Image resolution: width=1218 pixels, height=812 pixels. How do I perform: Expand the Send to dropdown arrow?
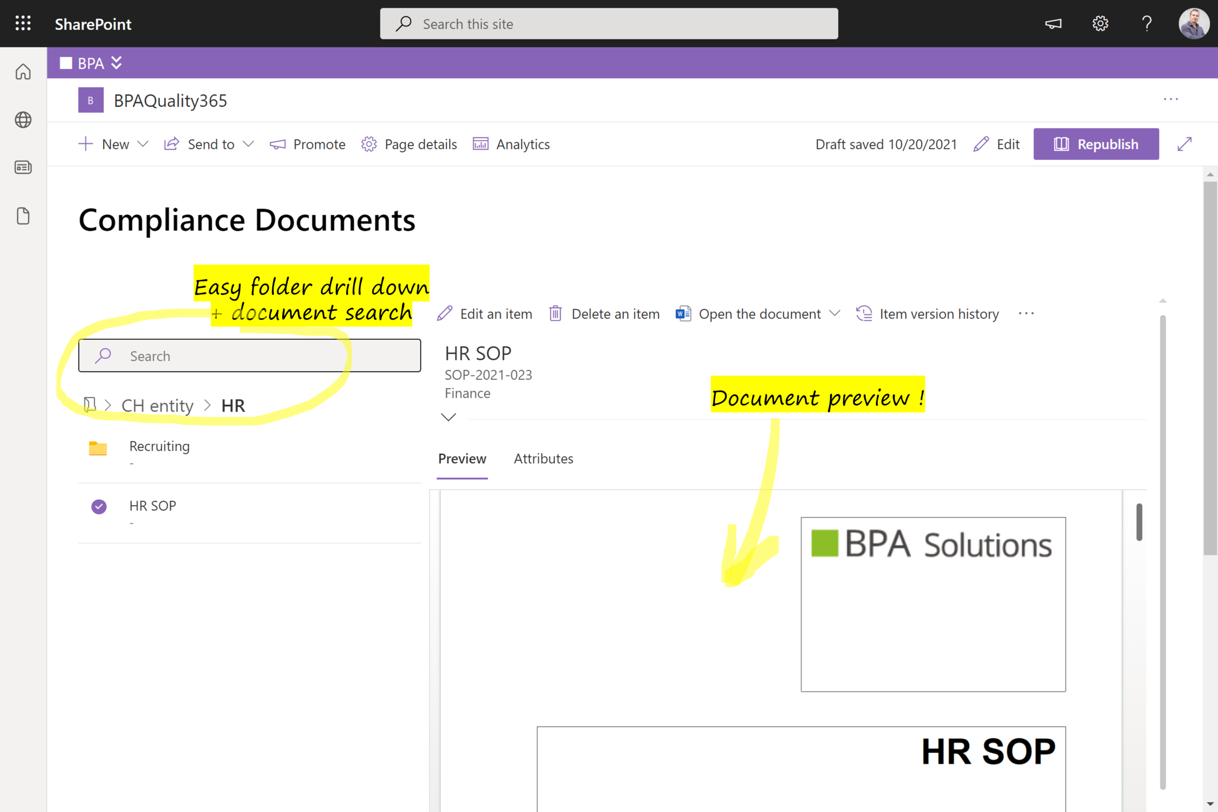(x=248, y=144)
